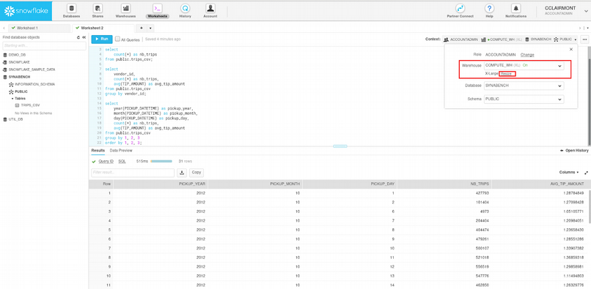591x289 pixels.
Task: Open the worksheet more-options ellipsis button
Action: click(x=584, y=39)
